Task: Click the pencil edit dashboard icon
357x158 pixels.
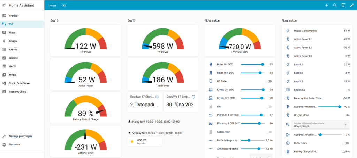Action: point(352,5)
